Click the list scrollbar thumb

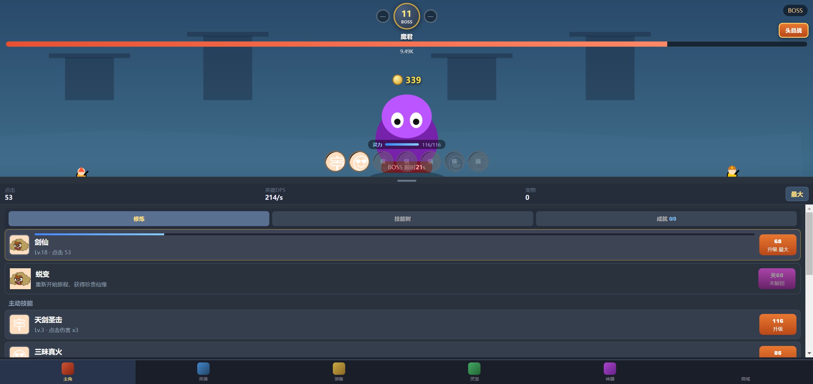(809, 244)
